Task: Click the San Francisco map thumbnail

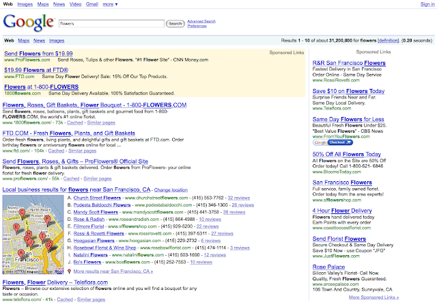Action: click(33, 235)
